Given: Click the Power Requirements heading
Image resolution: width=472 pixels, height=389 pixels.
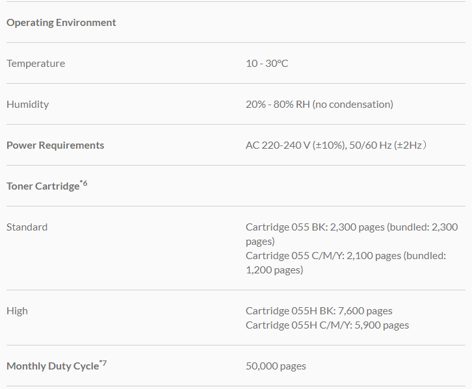Looking at the screenshot, I should pos(55,145).
